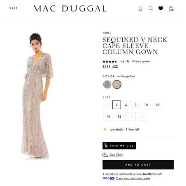
Task: Click the star rating icons
Action: tap(110, 62)
